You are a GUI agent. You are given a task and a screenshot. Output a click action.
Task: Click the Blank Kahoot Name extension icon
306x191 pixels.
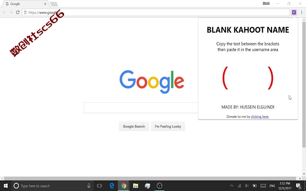[x=294, y=12]
